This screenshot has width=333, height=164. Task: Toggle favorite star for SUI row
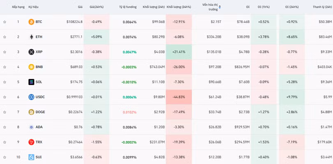click(5, 157)
